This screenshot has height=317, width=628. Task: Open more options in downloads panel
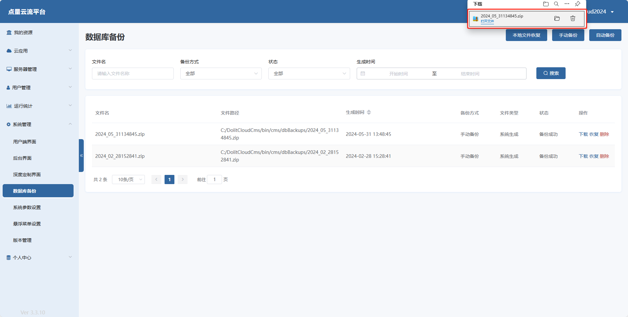[x=567, y=4]
